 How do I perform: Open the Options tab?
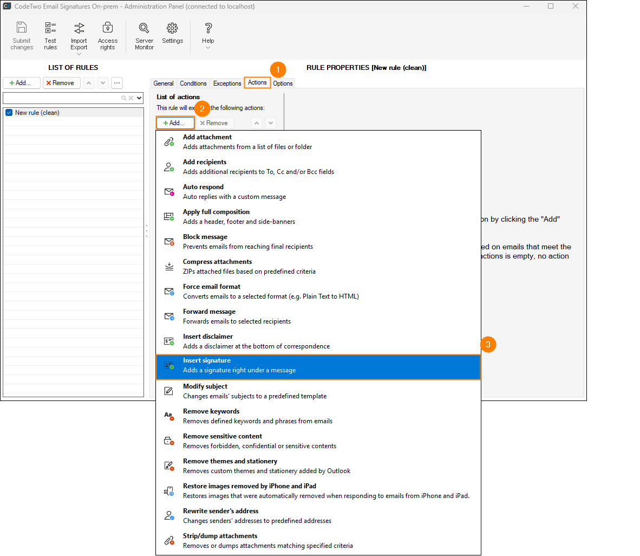click(x=283, y=83)
